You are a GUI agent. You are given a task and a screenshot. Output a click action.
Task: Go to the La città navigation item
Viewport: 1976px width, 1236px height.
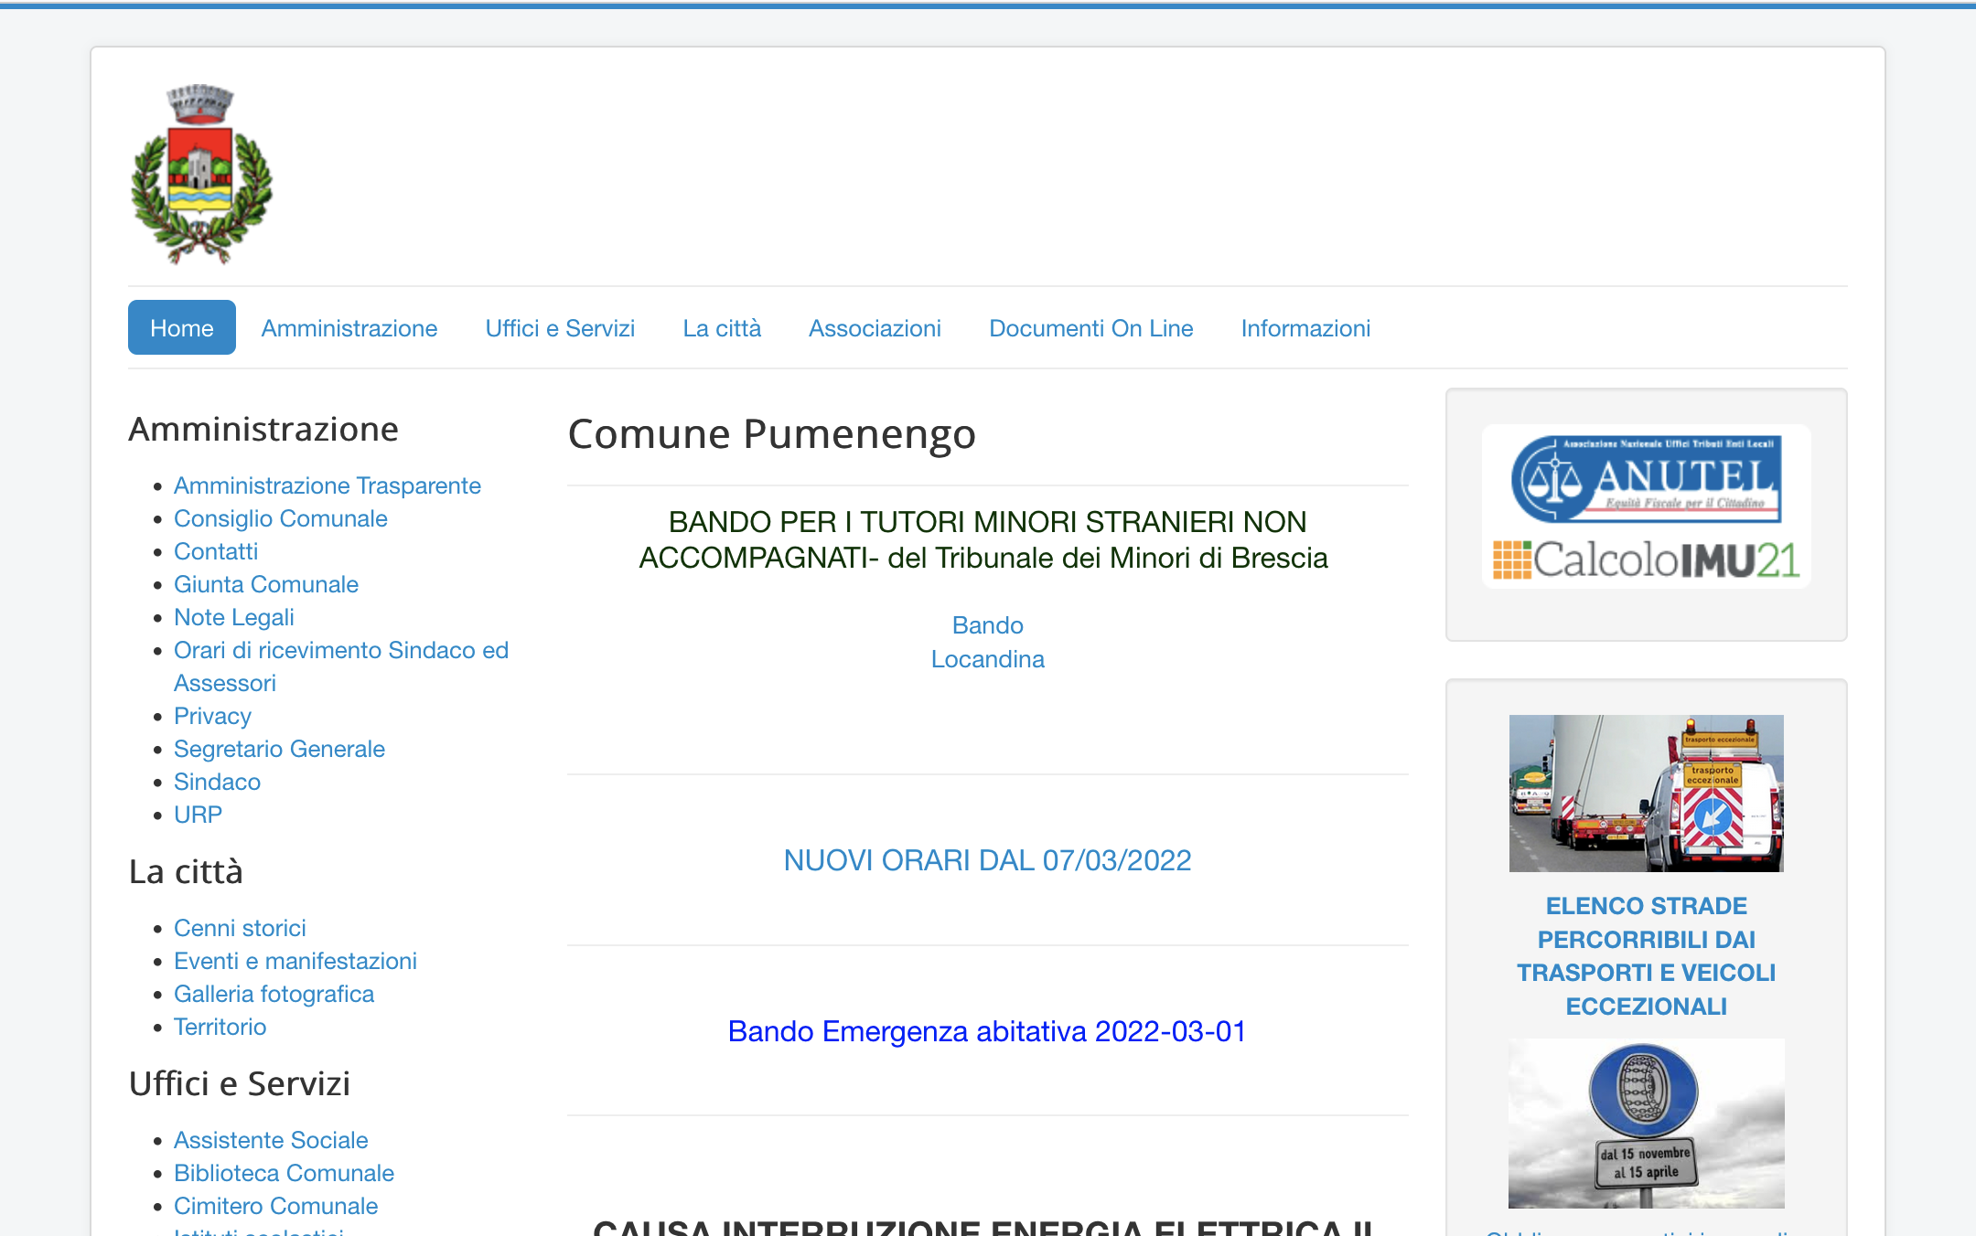tap(722, 328)
